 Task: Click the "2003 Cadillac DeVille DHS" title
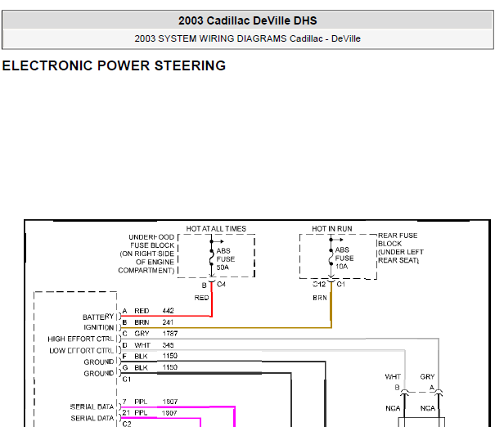(247, 20)
